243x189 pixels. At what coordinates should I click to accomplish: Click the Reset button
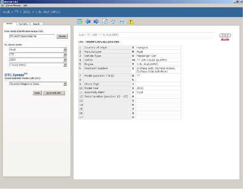tap(37, 93)
